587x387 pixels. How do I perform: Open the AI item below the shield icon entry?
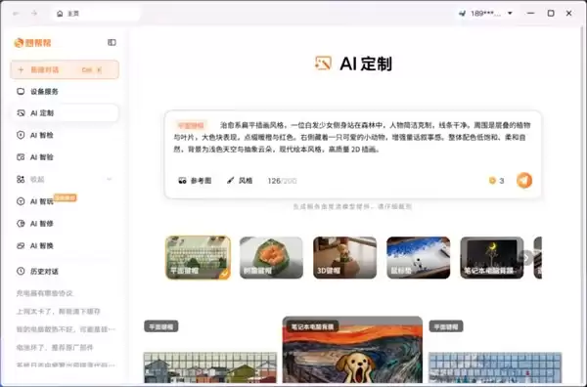[65, 157]
